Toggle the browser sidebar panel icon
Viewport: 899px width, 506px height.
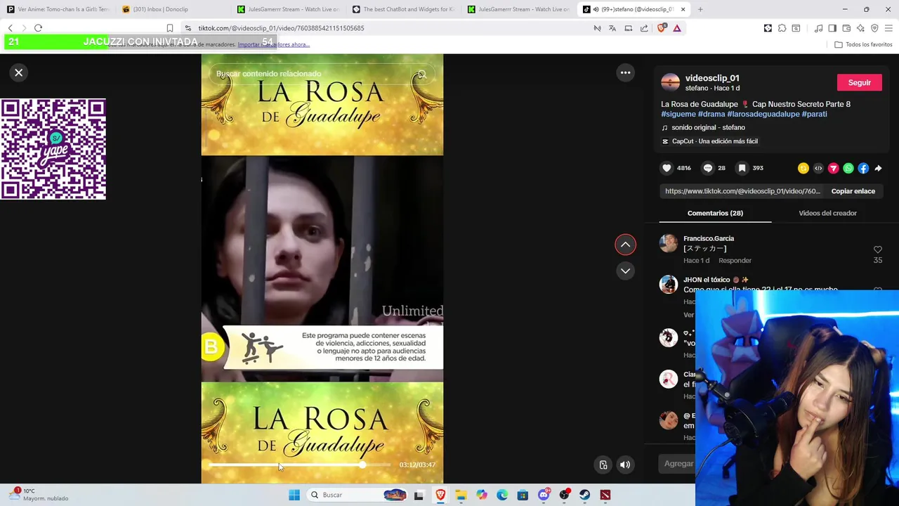pyautogui.click(x=832, y=28)
